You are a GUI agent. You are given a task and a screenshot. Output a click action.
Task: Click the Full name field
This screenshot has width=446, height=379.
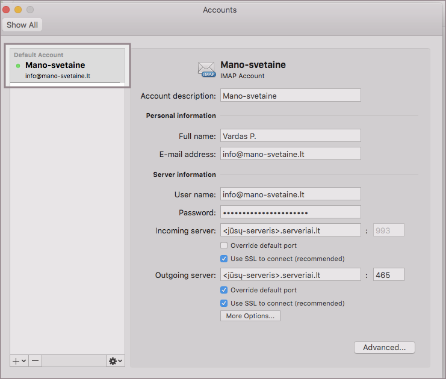tap(290, 135)
